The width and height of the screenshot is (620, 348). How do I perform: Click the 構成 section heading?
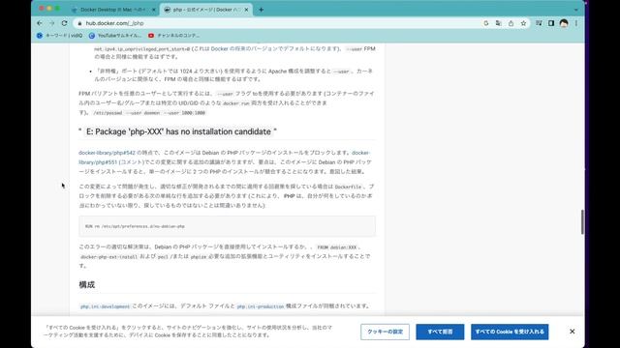click(x=87, y=285)
